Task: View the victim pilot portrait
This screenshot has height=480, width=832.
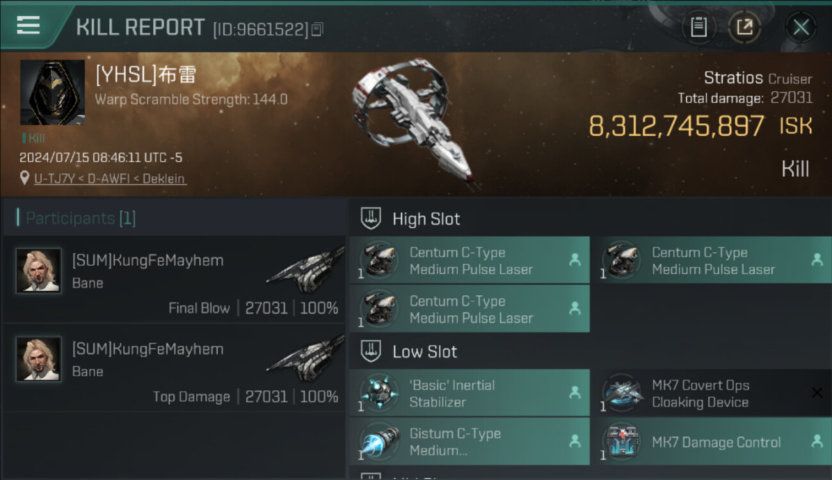Action: (x=52, y=92)
